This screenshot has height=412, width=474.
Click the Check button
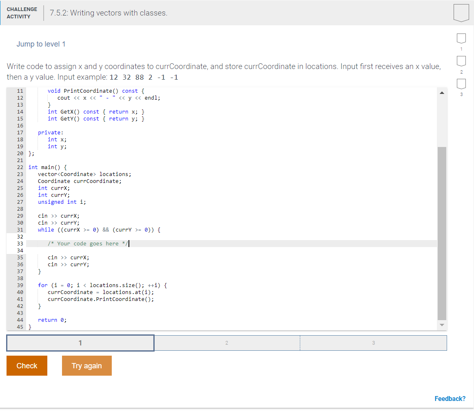coord(27,365)
